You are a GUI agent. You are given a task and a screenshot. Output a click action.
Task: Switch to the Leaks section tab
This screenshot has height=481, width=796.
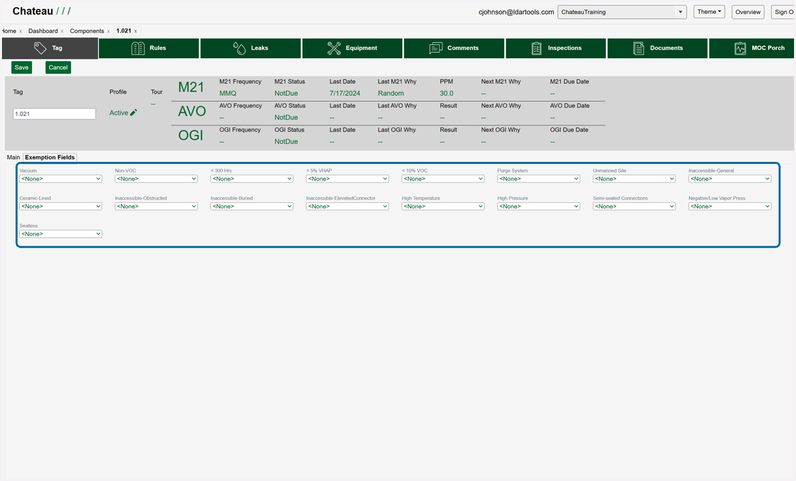[251, 48]
